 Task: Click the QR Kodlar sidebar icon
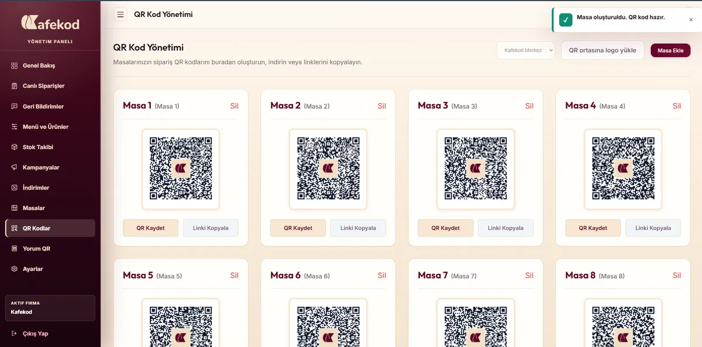pyautogui.click(x=15, y=228)
